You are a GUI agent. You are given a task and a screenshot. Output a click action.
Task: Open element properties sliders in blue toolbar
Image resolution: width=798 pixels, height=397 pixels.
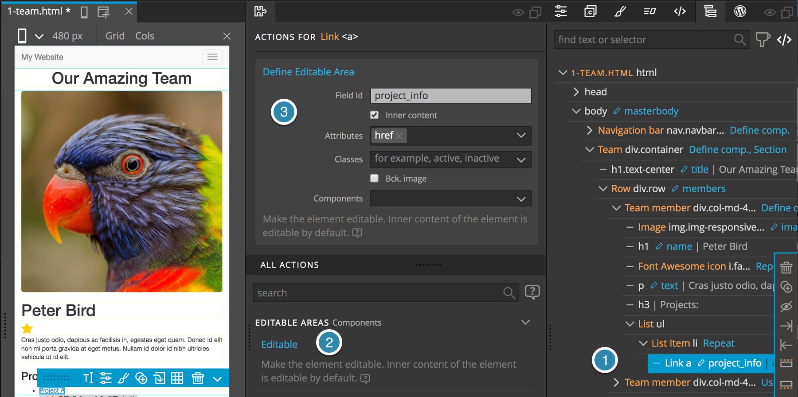(x=106, y=378)
